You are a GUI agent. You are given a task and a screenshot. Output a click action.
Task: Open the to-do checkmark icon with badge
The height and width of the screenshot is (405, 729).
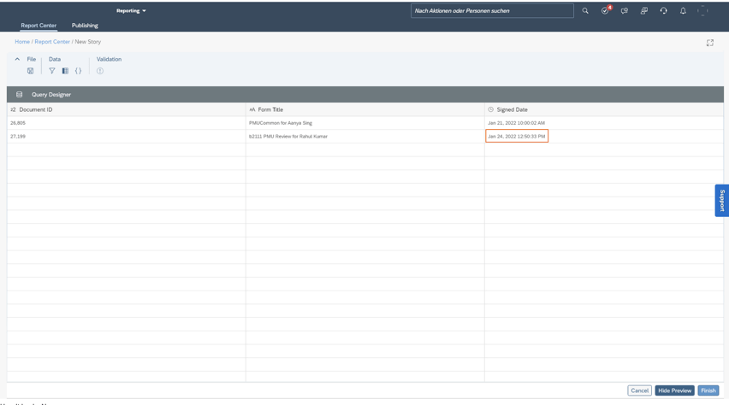pyautogui.click(x=605, y=11)
